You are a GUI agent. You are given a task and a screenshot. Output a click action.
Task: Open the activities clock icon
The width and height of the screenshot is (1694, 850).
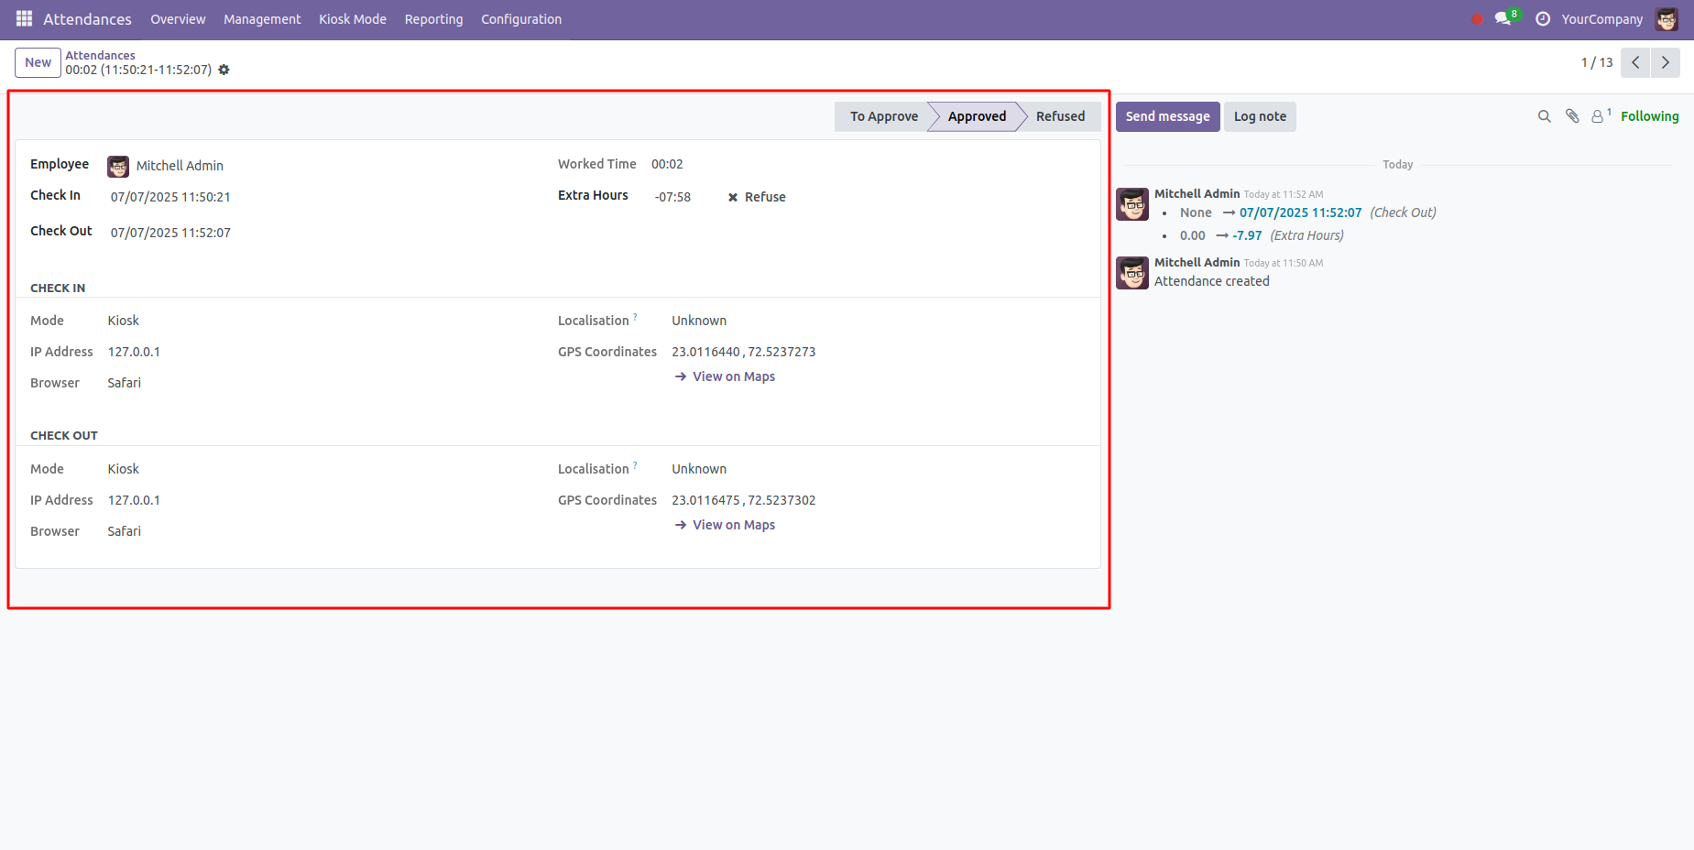[x=1543, y=19]
